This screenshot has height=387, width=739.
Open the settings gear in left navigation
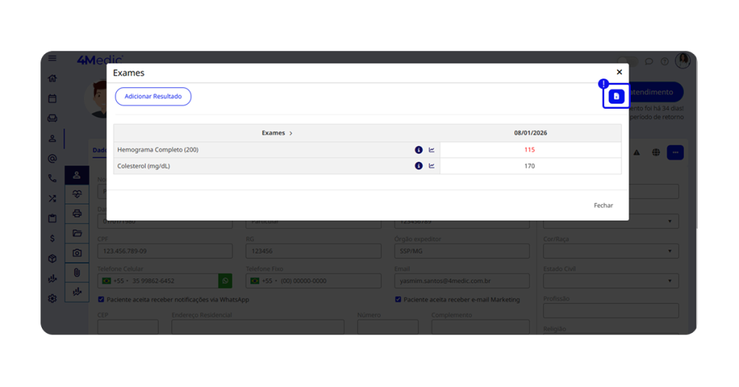coord(52,298)
